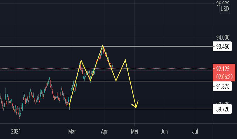Viewport: 237px width, 139px height.
Task: Click the Jun label on time axis
Action: (x=164, y=131)
